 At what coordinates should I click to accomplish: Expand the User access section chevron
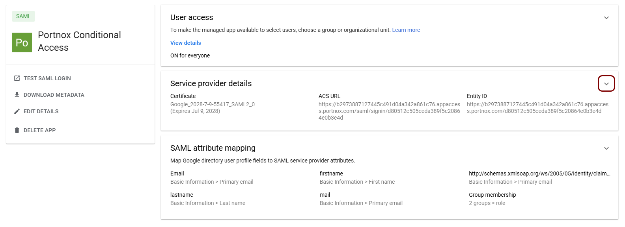coord(606,18)
